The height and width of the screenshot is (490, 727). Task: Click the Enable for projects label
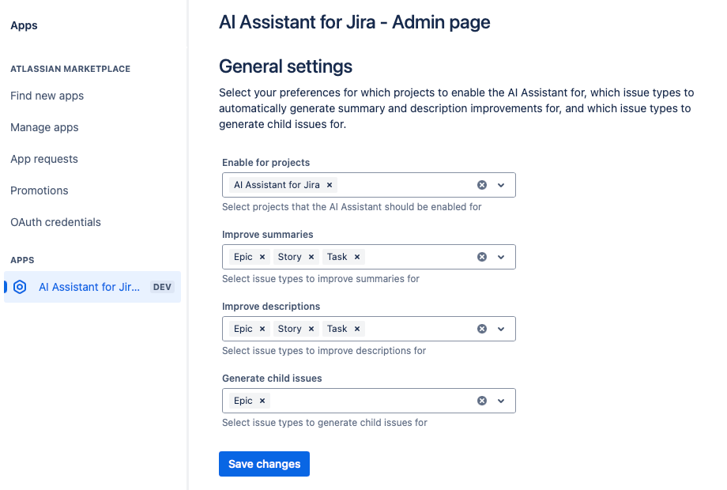point(266,163)
